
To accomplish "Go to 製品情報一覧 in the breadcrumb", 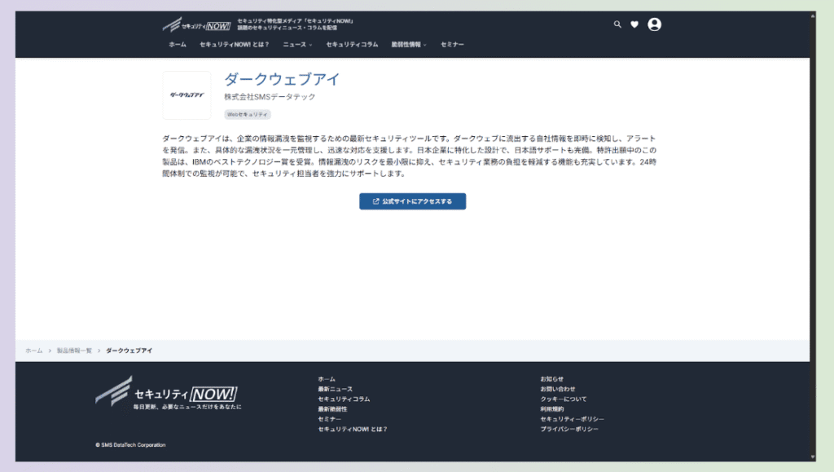I will click(x=74, y=351).
